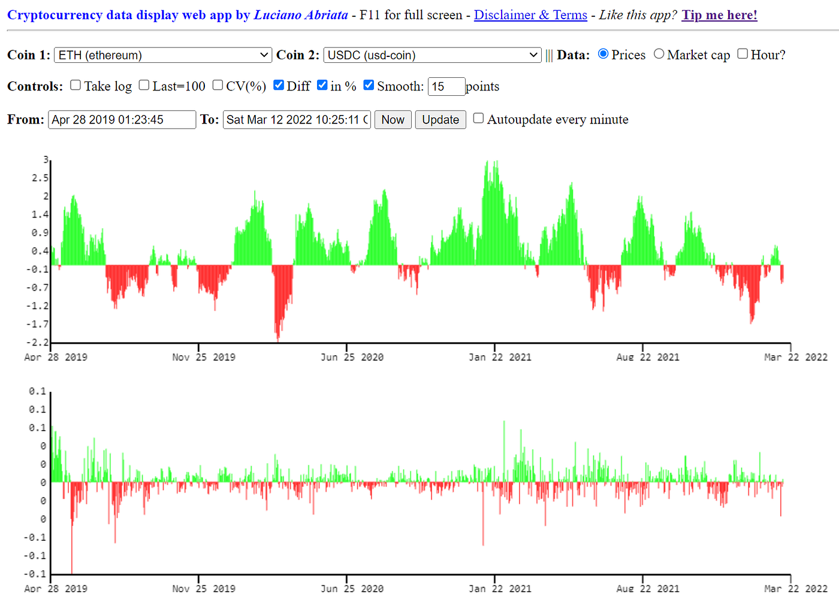Open the Disclaimer & Terms link
This screenshot has height=605, width=839.
530,15
